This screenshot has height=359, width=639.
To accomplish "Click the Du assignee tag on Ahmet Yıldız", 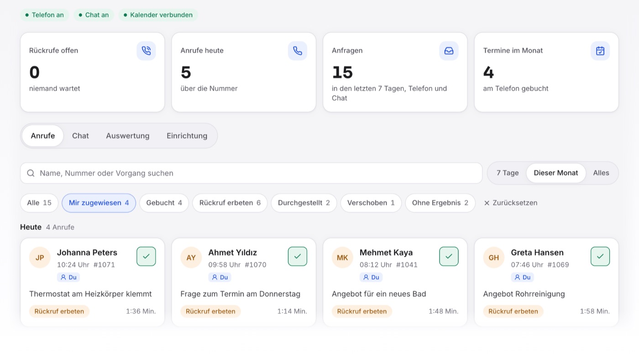I will 220,277.
